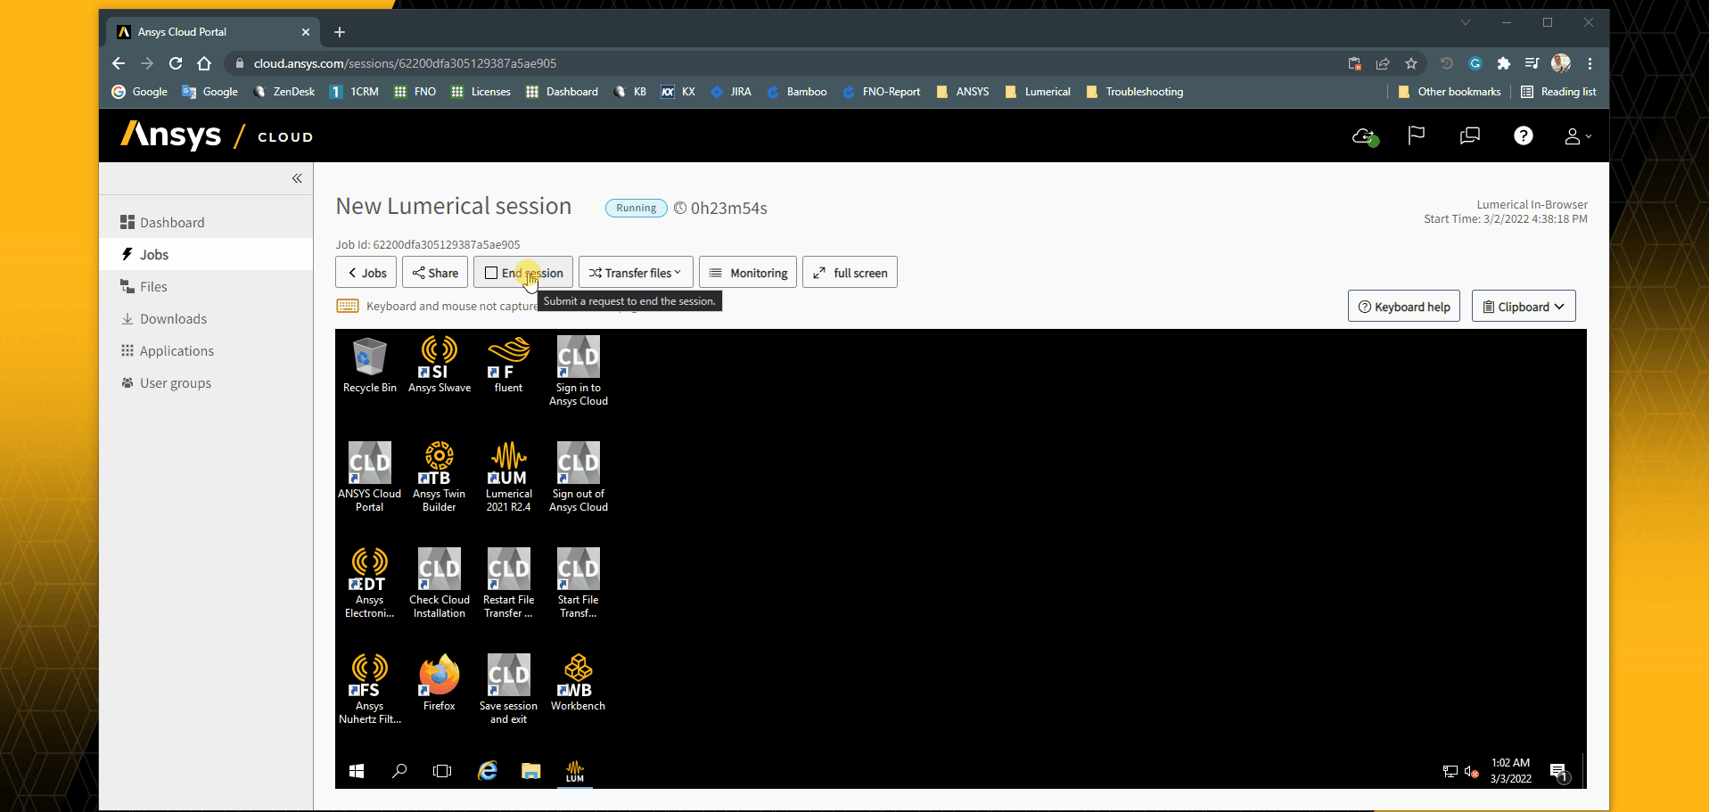The image size is (1709, 812).
Task: Close the Ansys Cloud Portal tab
Action: tap(306, 32)
